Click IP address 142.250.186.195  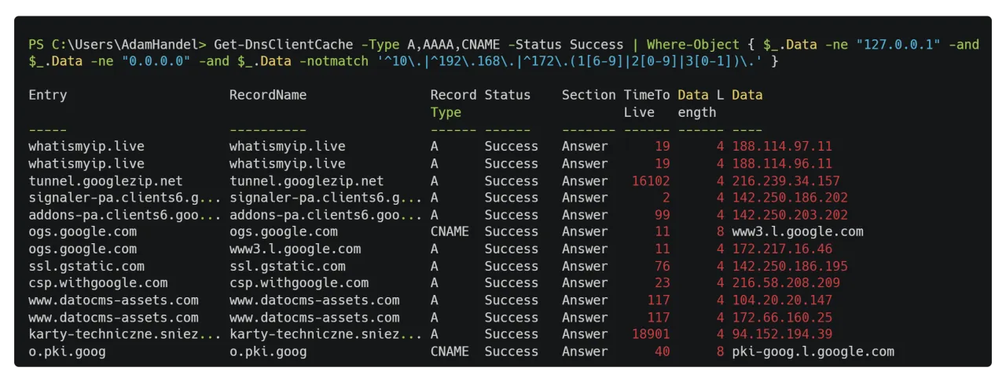click(x=790, y=267)
